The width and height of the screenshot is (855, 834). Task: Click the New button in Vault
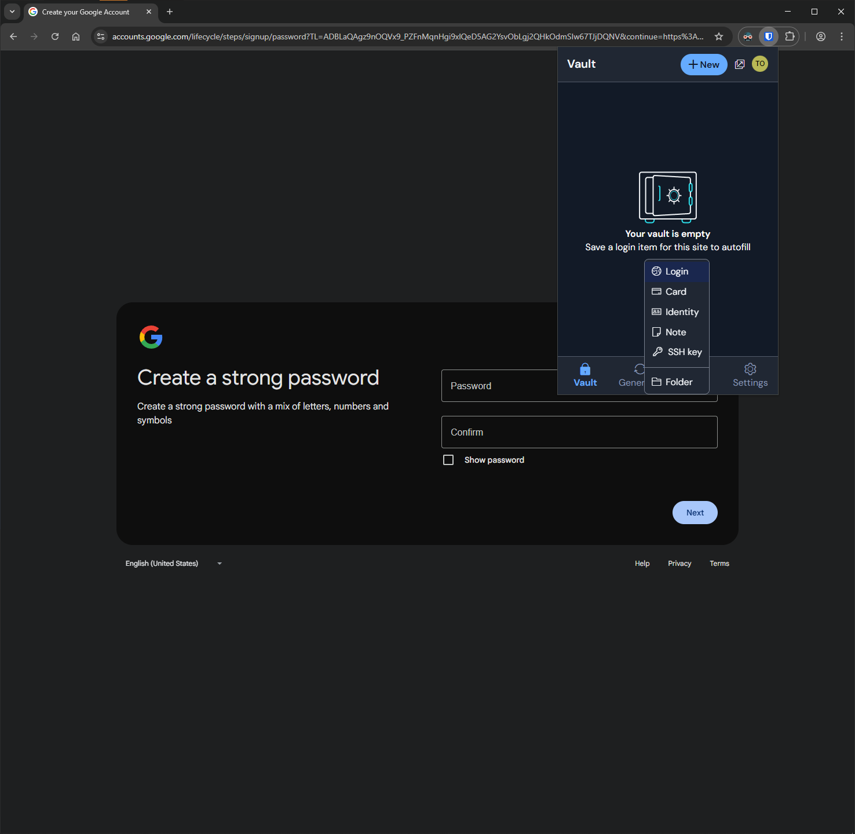click(x=704, y=65)
